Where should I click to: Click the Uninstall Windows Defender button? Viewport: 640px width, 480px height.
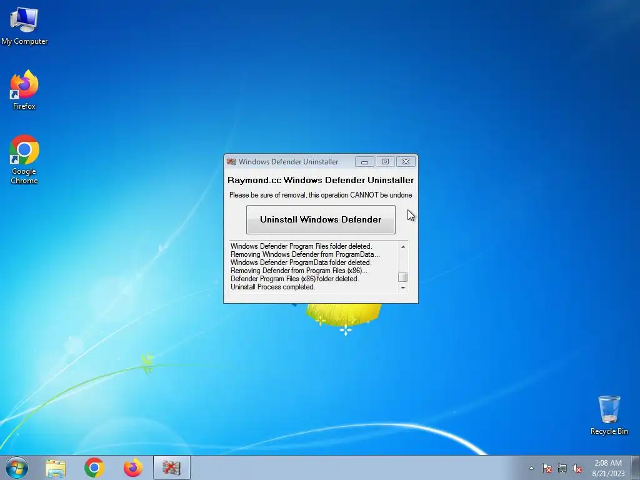tap(321, 219)
